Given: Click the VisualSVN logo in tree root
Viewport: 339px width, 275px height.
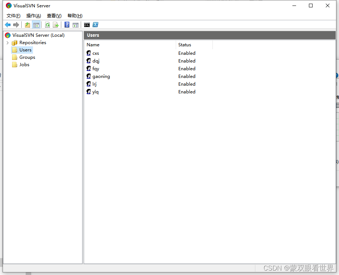Looking at the screenshot, I should 8,35.
